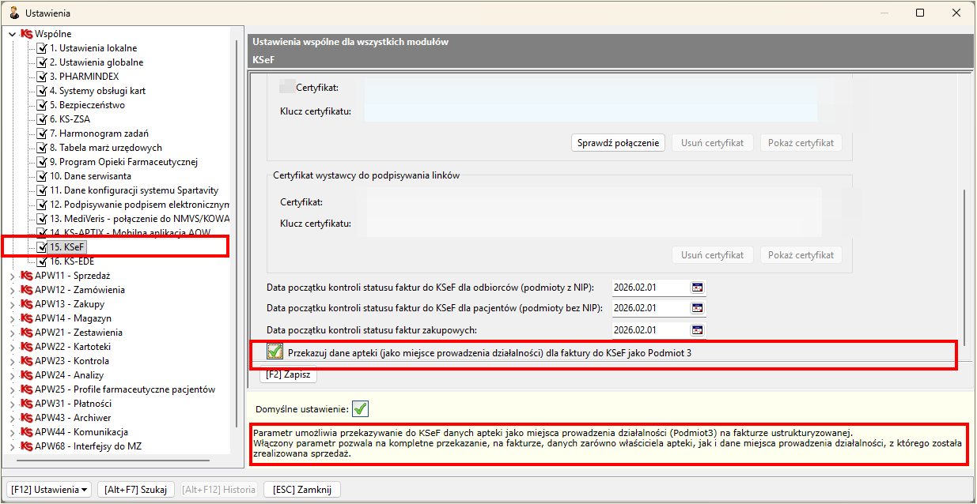Click the KS icon of APW22 - Kartoteki

(x=27, y=347)
